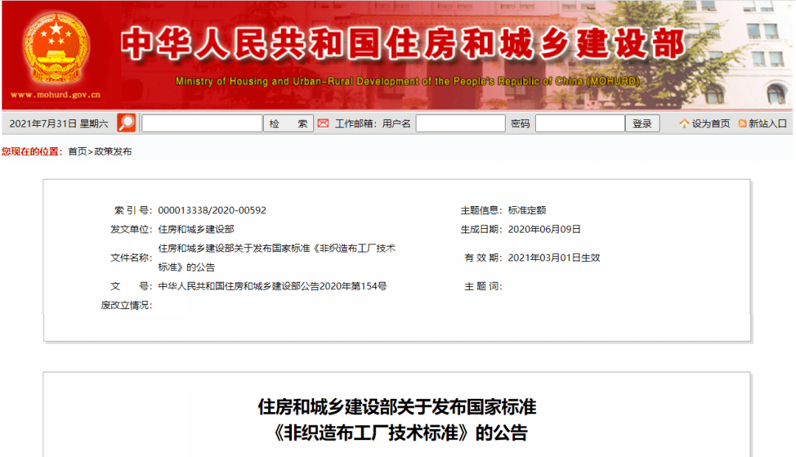Click the 检索 search button
This screenshot has height=457, width=796.
point(288,124)
